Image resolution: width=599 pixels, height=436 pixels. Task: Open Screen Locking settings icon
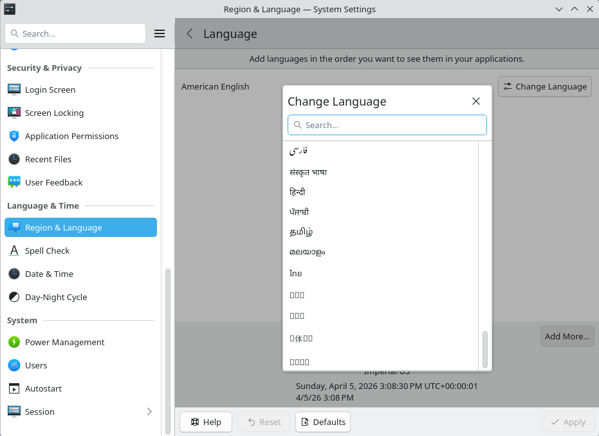14,113
